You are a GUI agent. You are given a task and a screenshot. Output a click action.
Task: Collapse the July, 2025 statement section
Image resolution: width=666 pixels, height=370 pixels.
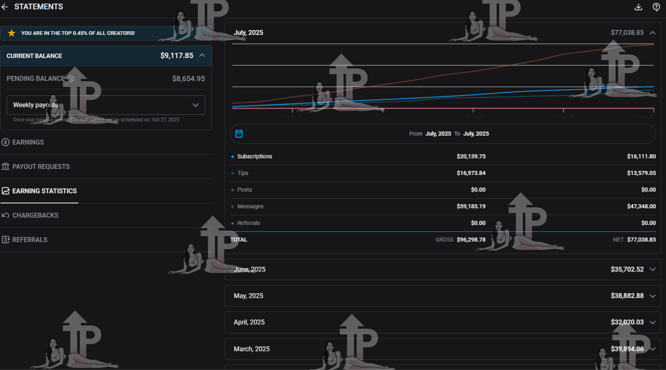pyautogui.click(x=653, y=32)
